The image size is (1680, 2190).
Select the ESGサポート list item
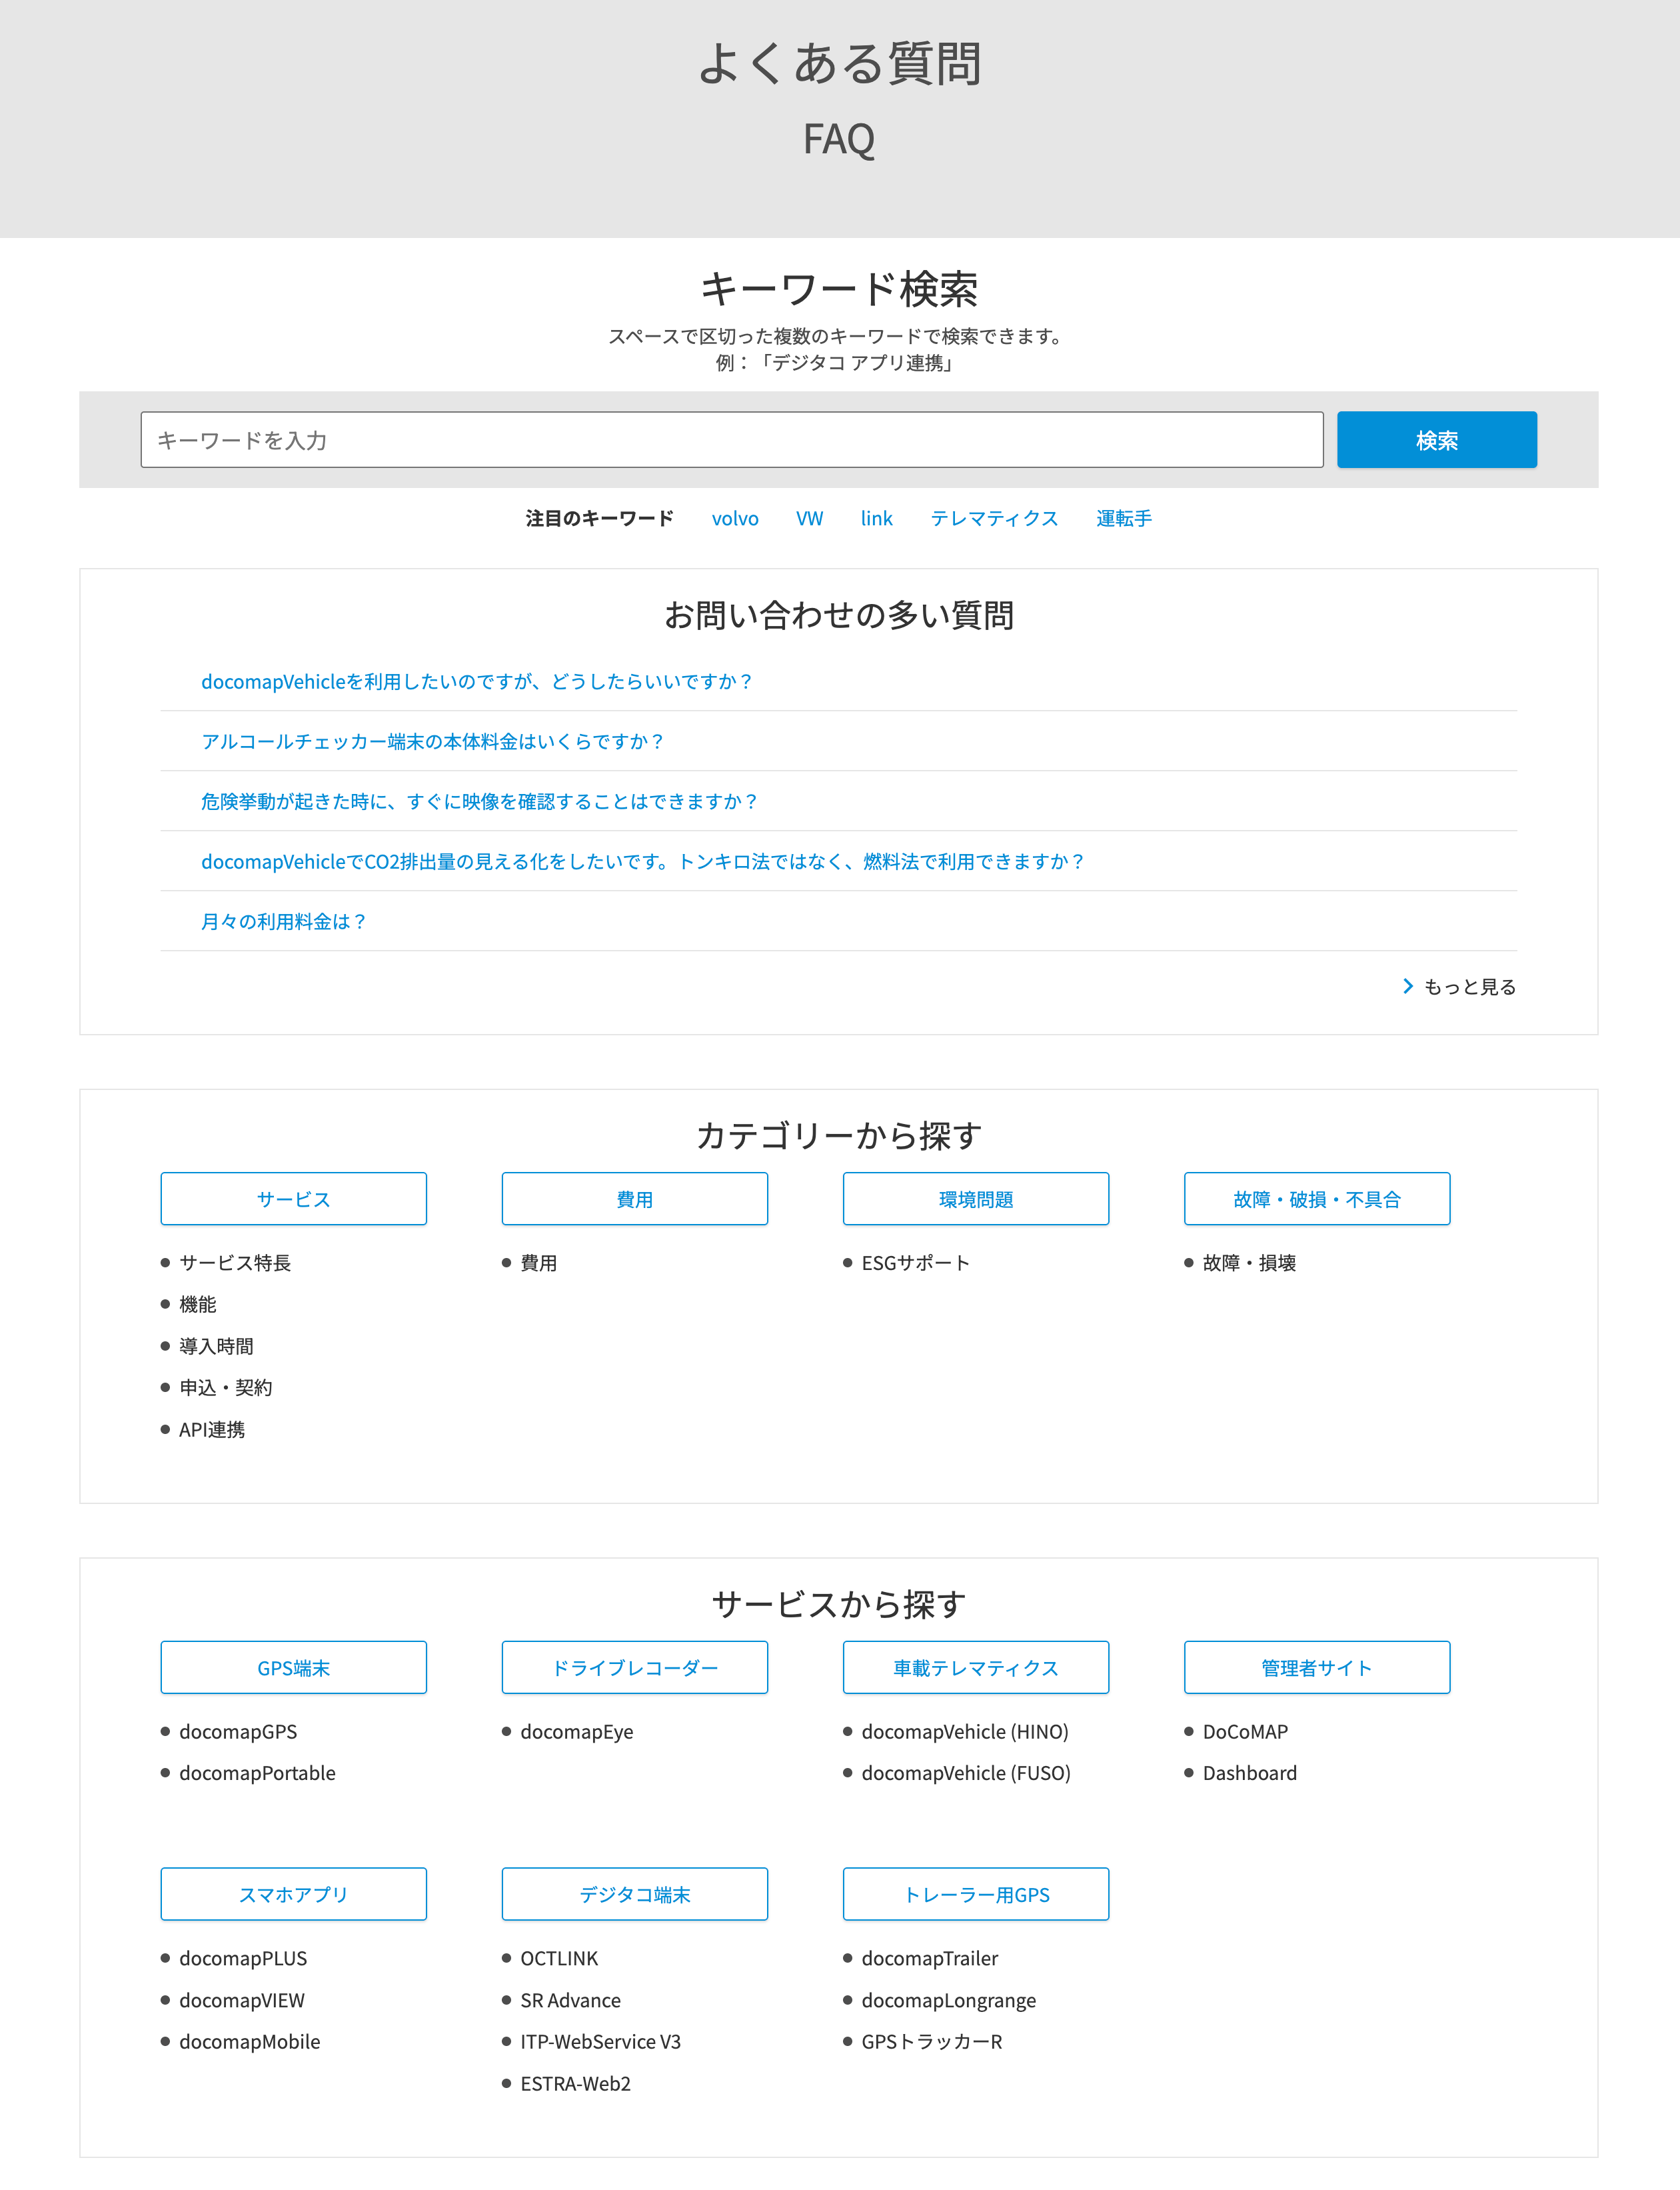[x=915, y=1263]
